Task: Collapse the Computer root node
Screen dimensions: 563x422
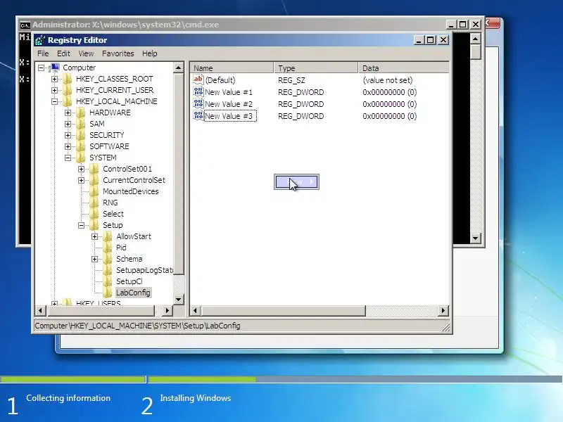Action: coord(42,68)
